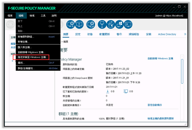Click the autodiscover Windows hosts icon
The image size is (192, 130).
(x=119, y=24)
